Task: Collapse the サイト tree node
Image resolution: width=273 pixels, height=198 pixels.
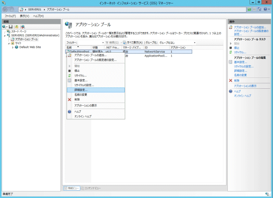Action: 9,44
